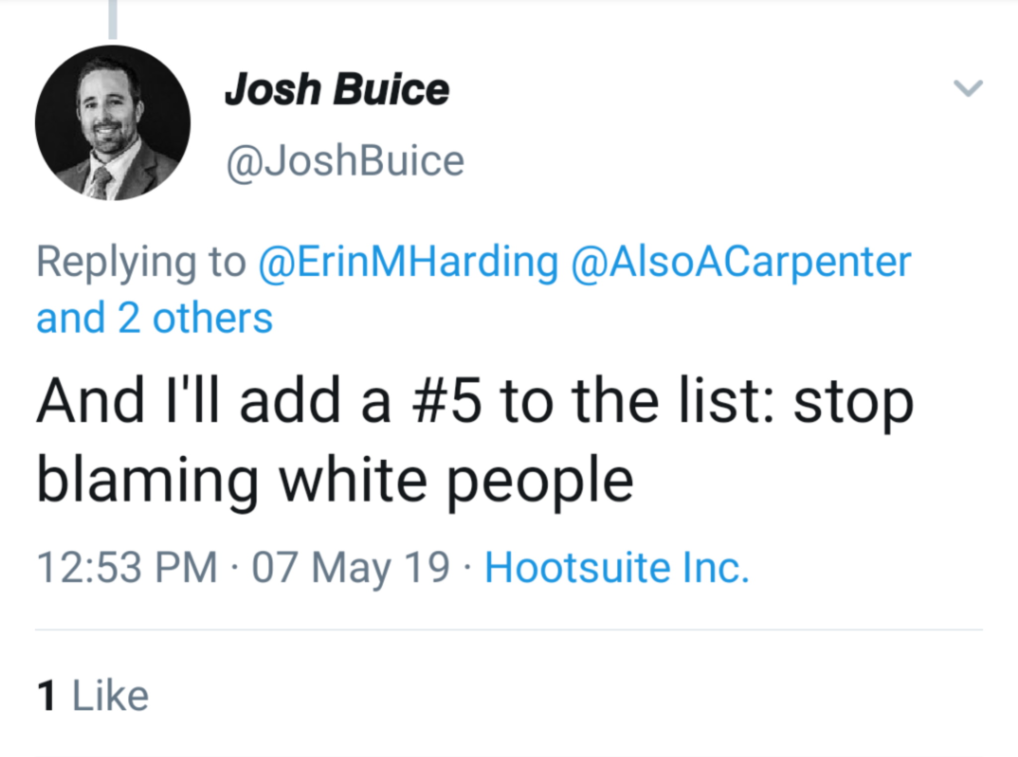This screenshot has width=1018, height=757.
Task: Show the "and 2 others" recipients
Action: point(155,318)
